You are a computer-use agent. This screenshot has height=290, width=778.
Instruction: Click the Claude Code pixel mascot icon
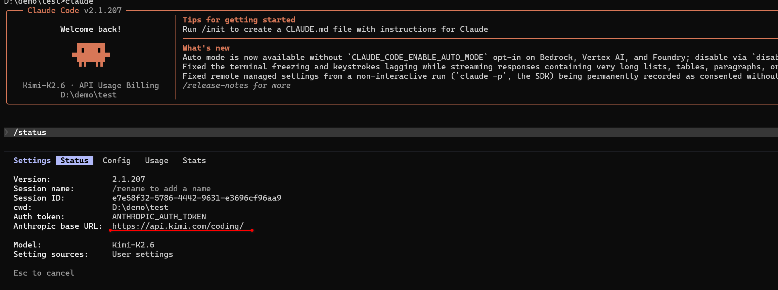click(91, 55)
